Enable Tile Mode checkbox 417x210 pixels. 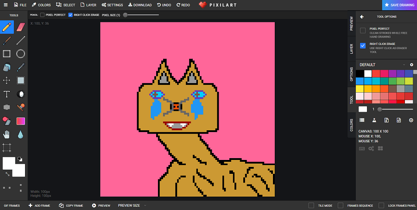pos(311,205)
